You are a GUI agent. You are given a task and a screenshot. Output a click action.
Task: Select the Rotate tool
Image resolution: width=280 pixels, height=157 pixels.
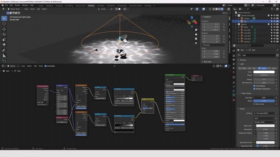(x=4, y=34)
